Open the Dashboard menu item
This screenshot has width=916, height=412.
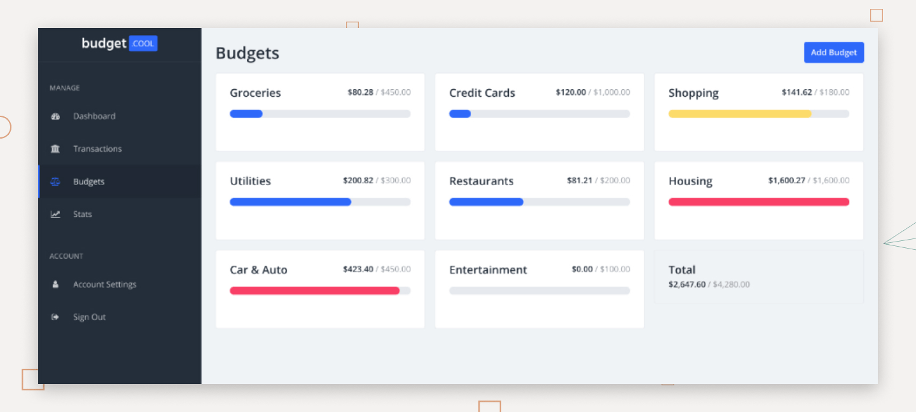94,116
